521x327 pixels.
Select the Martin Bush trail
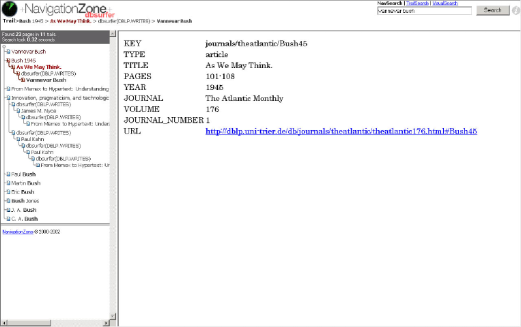(26, 183)
